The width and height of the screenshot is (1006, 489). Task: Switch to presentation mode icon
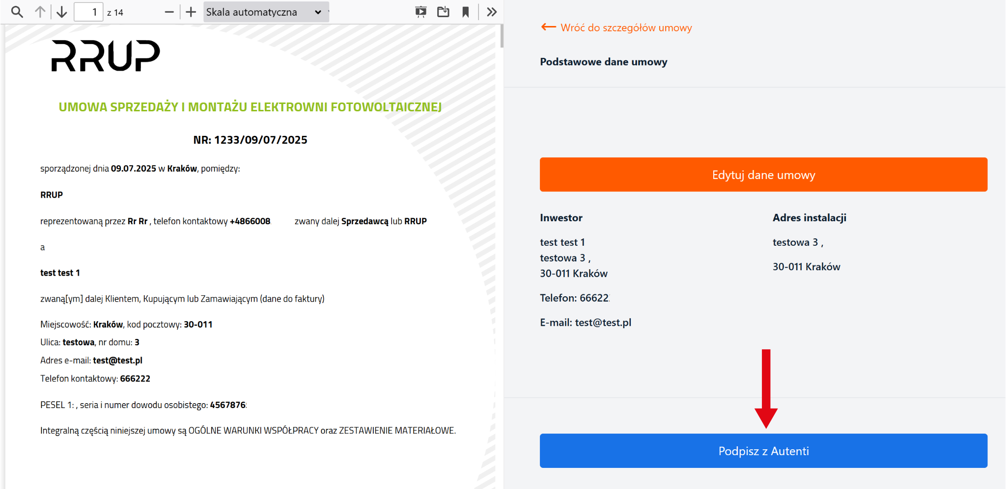coord(420,12)
